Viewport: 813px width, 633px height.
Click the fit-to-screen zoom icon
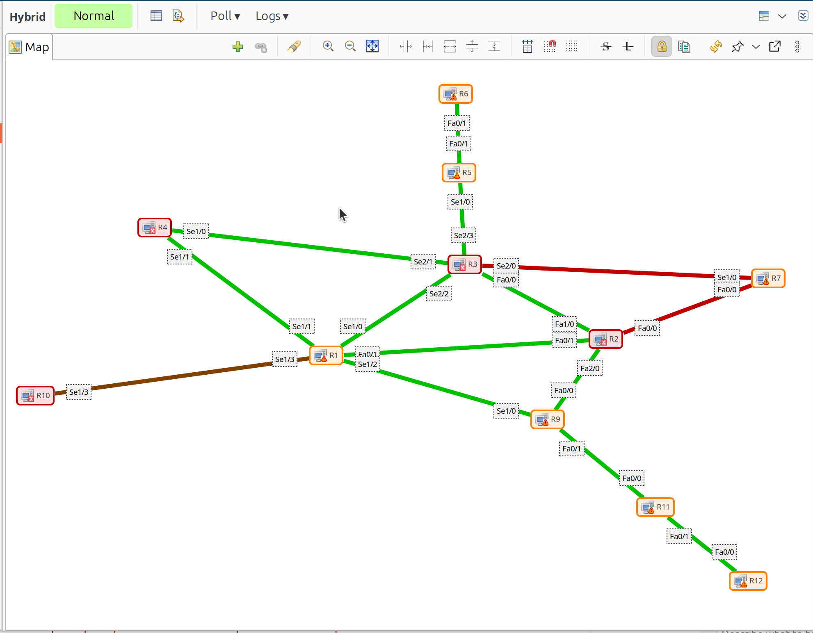coord(372,46)
